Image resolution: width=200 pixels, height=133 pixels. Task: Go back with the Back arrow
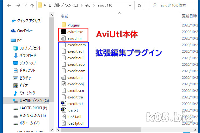9,5
